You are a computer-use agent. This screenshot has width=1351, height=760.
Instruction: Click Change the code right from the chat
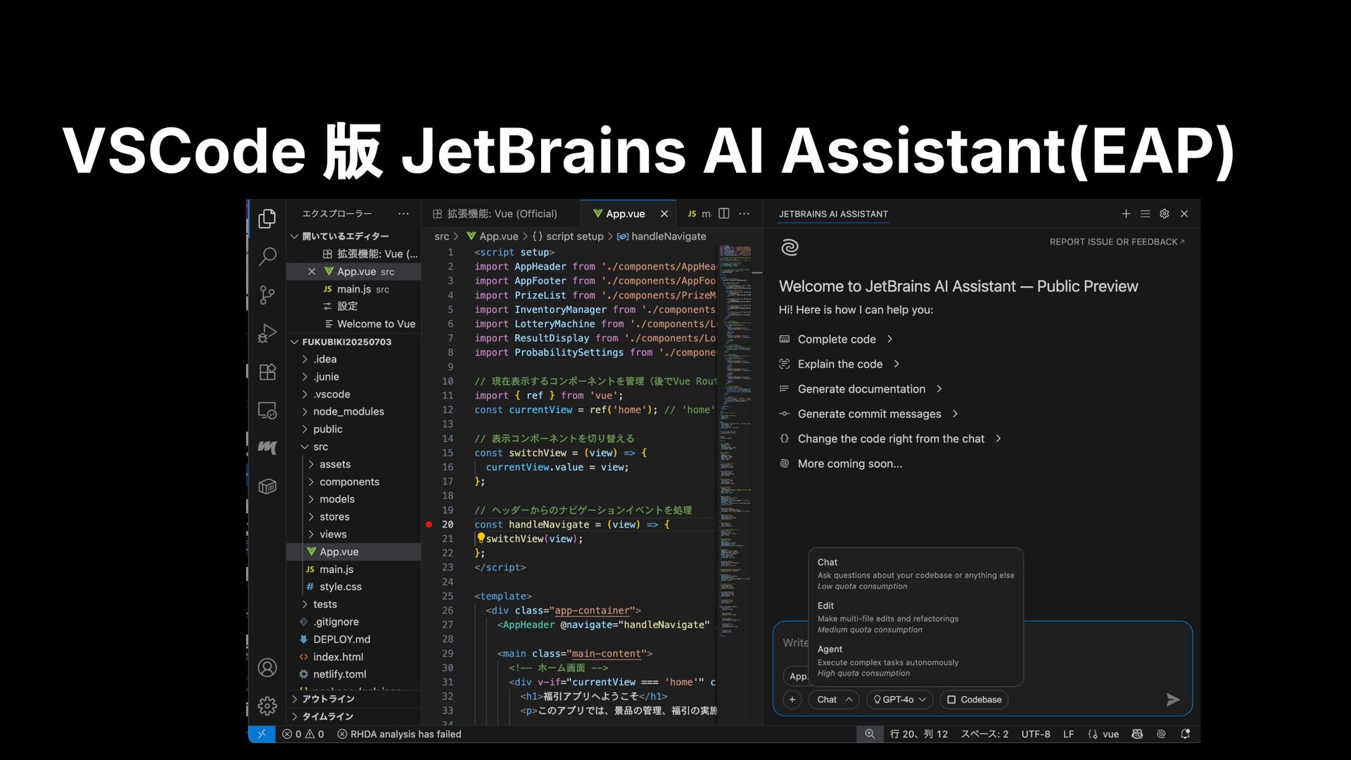tap(890, 438)
